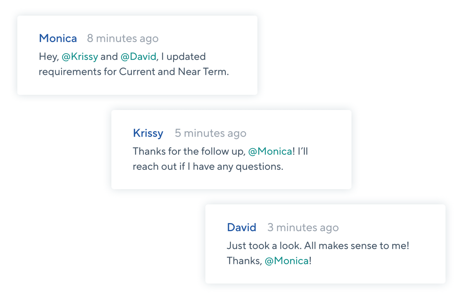Click the "Thanks for the follow up" text

189,151
